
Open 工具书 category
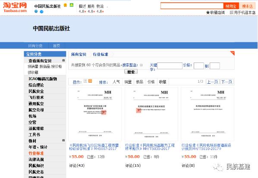[x=34, y=134]
